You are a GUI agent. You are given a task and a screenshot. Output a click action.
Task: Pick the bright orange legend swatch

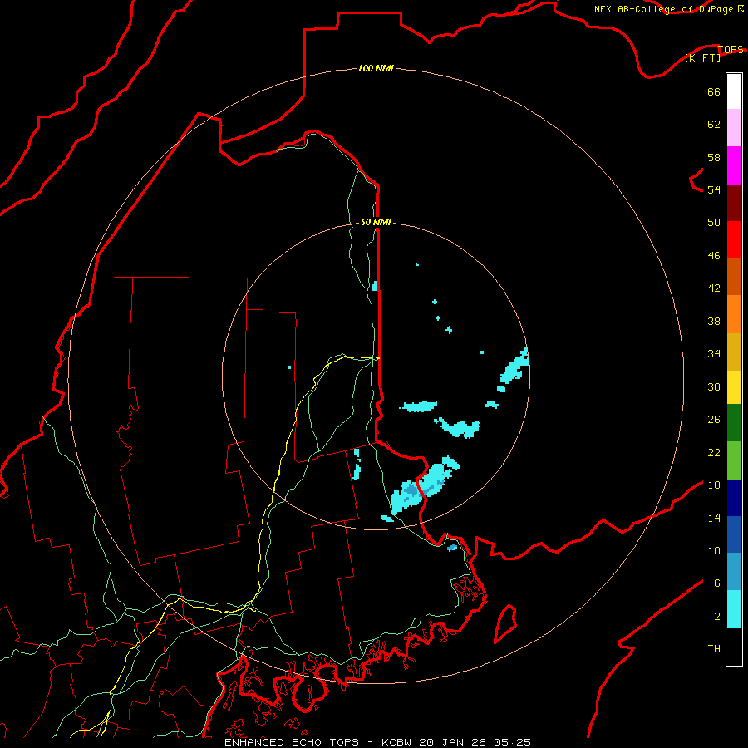(x=734, y=314)
